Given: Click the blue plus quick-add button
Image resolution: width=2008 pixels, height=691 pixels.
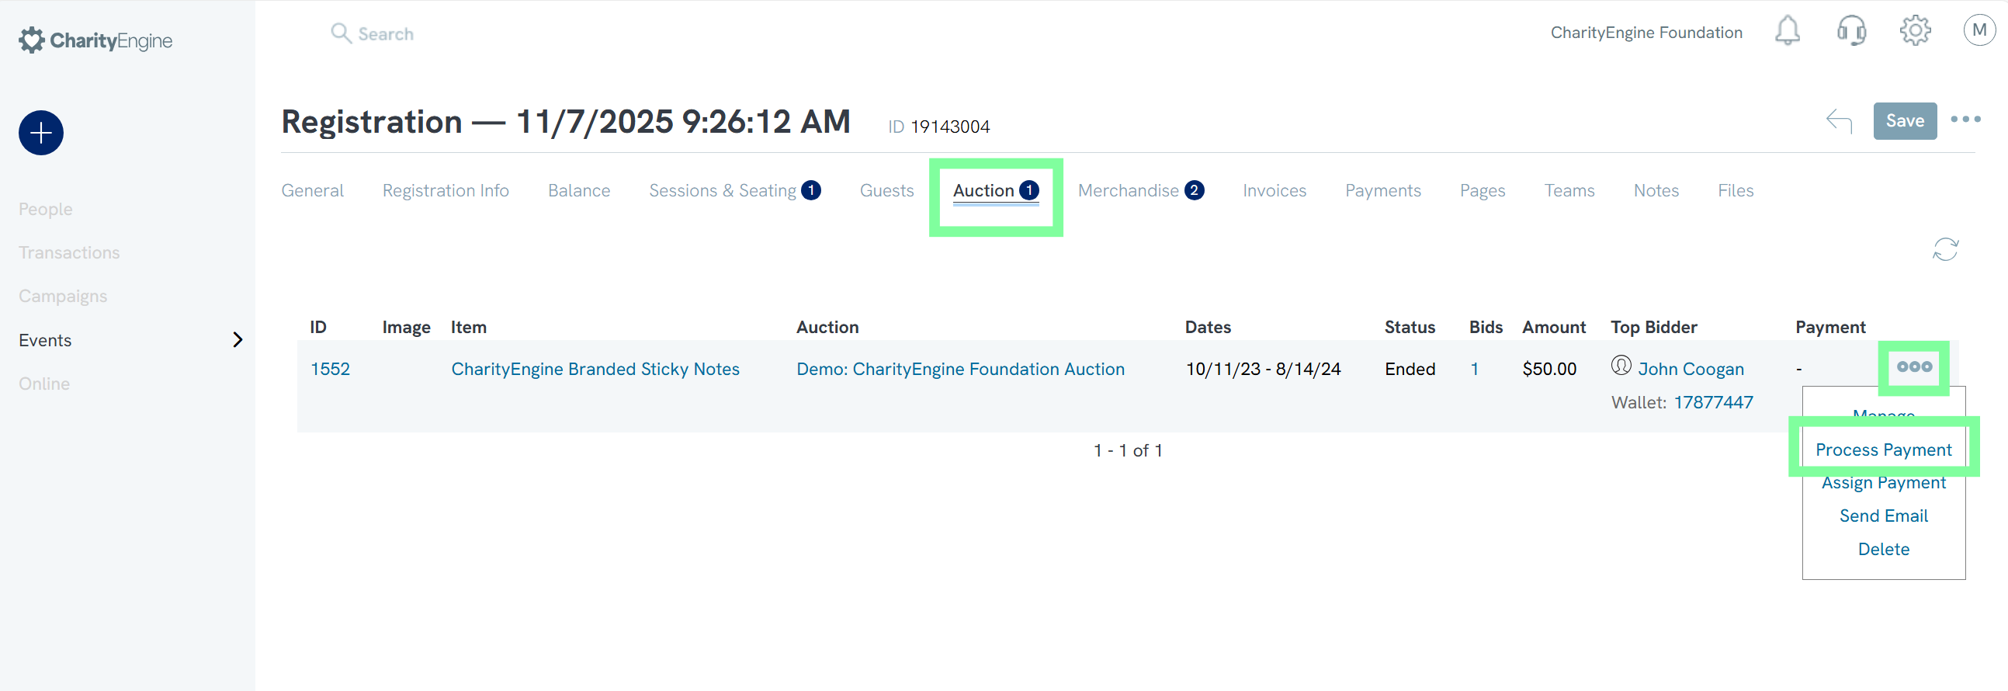Looking at the screenshot, I should pyautogui.click(x=40, y=133).
